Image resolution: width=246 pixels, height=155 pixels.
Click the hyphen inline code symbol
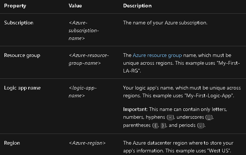point(170,118)
